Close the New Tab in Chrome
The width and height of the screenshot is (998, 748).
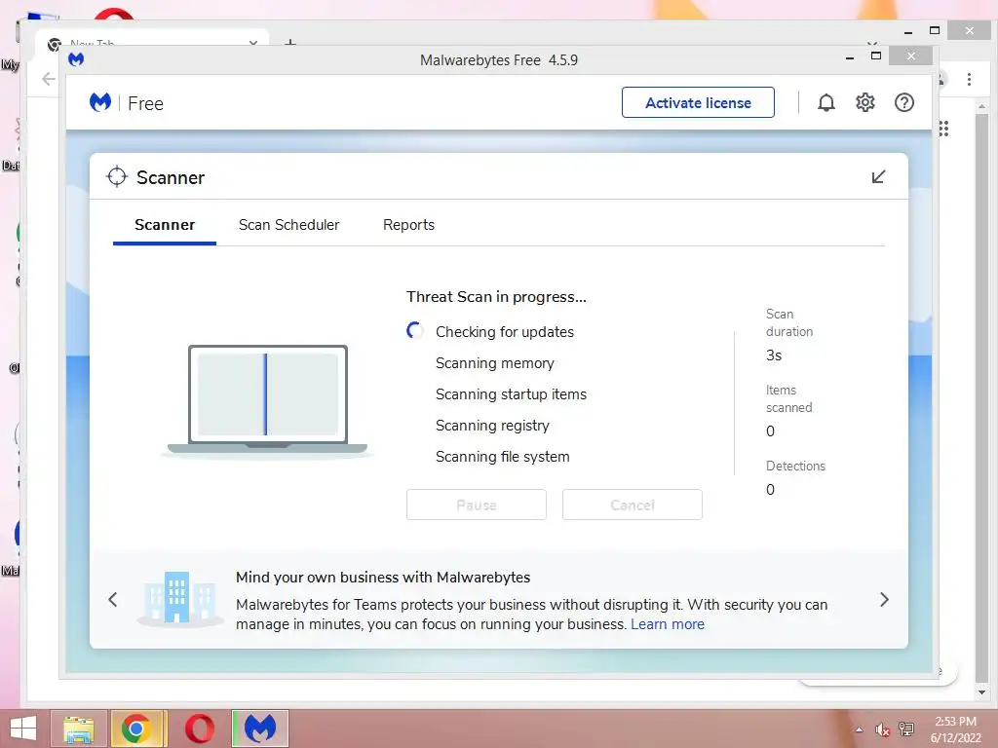pos(253,43)
